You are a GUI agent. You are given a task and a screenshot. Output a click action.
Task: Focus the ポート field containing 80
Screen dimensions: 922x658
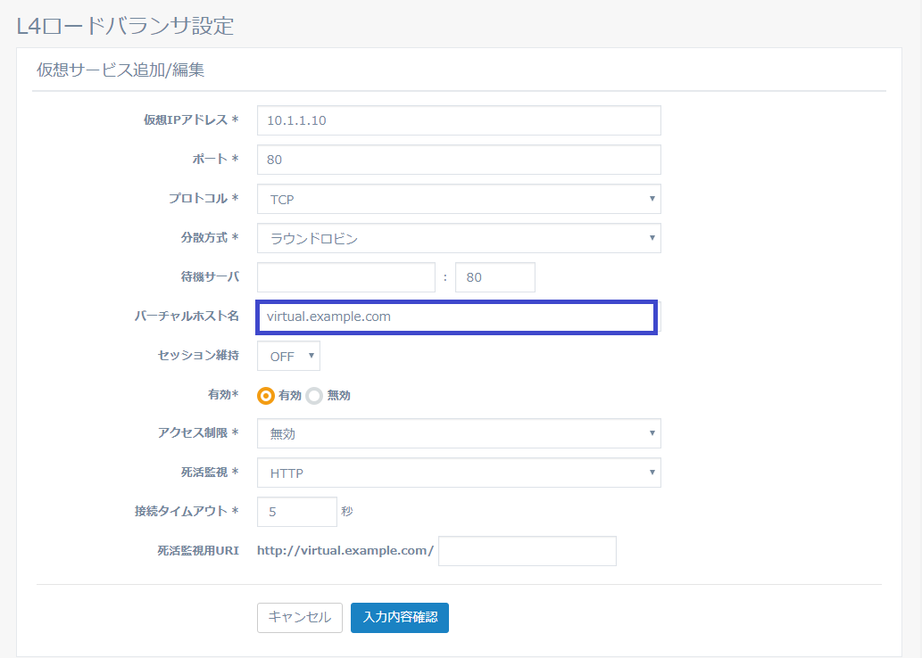click(458, 160)
